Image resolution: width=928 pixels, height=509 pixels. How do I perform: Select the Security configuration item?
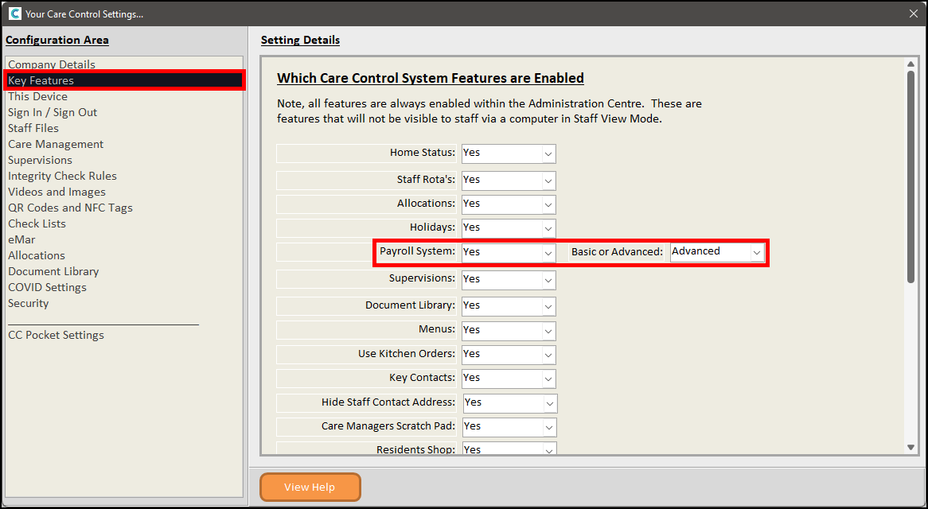[28, 303]
